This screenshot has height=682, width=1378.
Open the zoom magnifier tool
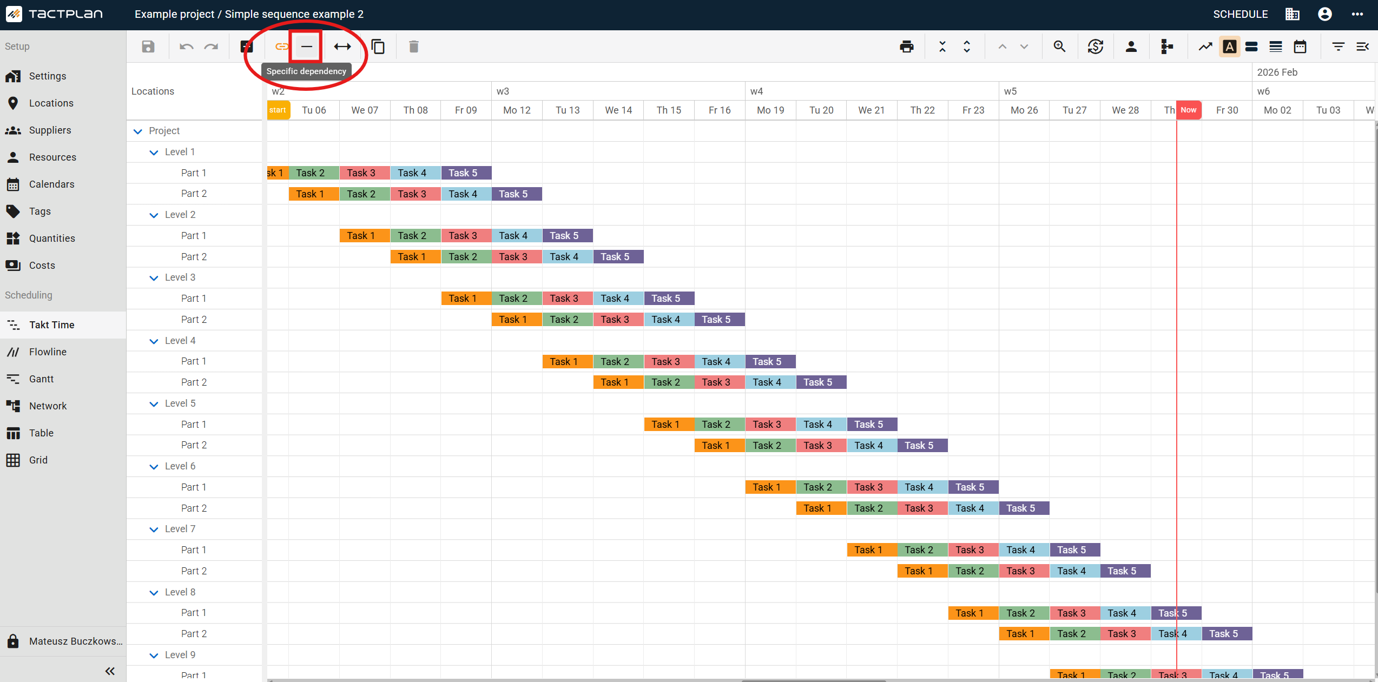(1060, 47)
